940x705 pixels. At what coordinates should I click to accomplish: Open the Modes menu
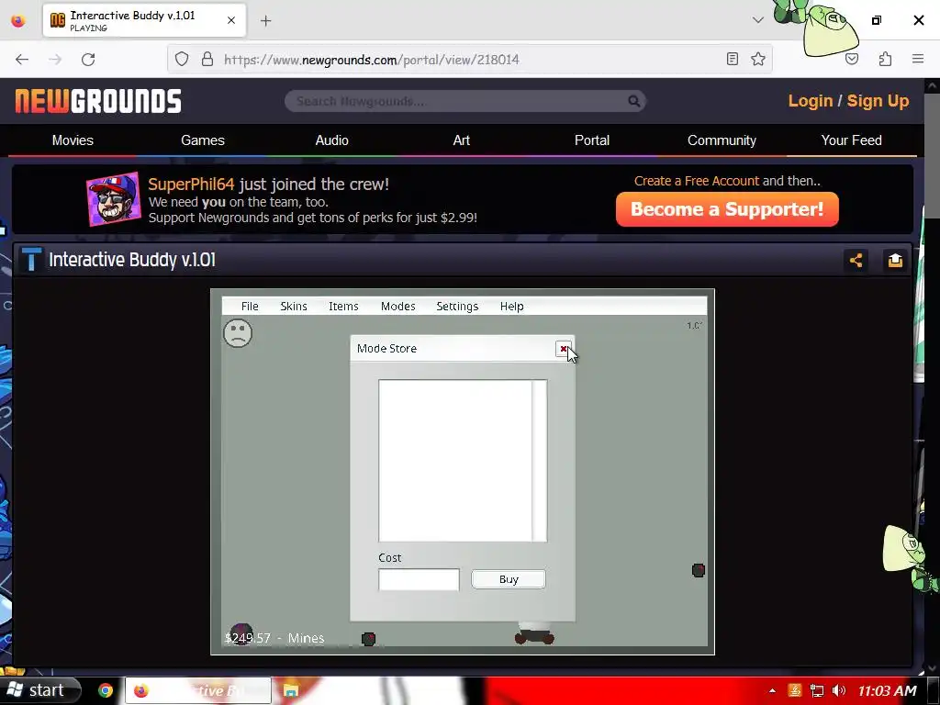coord(398,307)
